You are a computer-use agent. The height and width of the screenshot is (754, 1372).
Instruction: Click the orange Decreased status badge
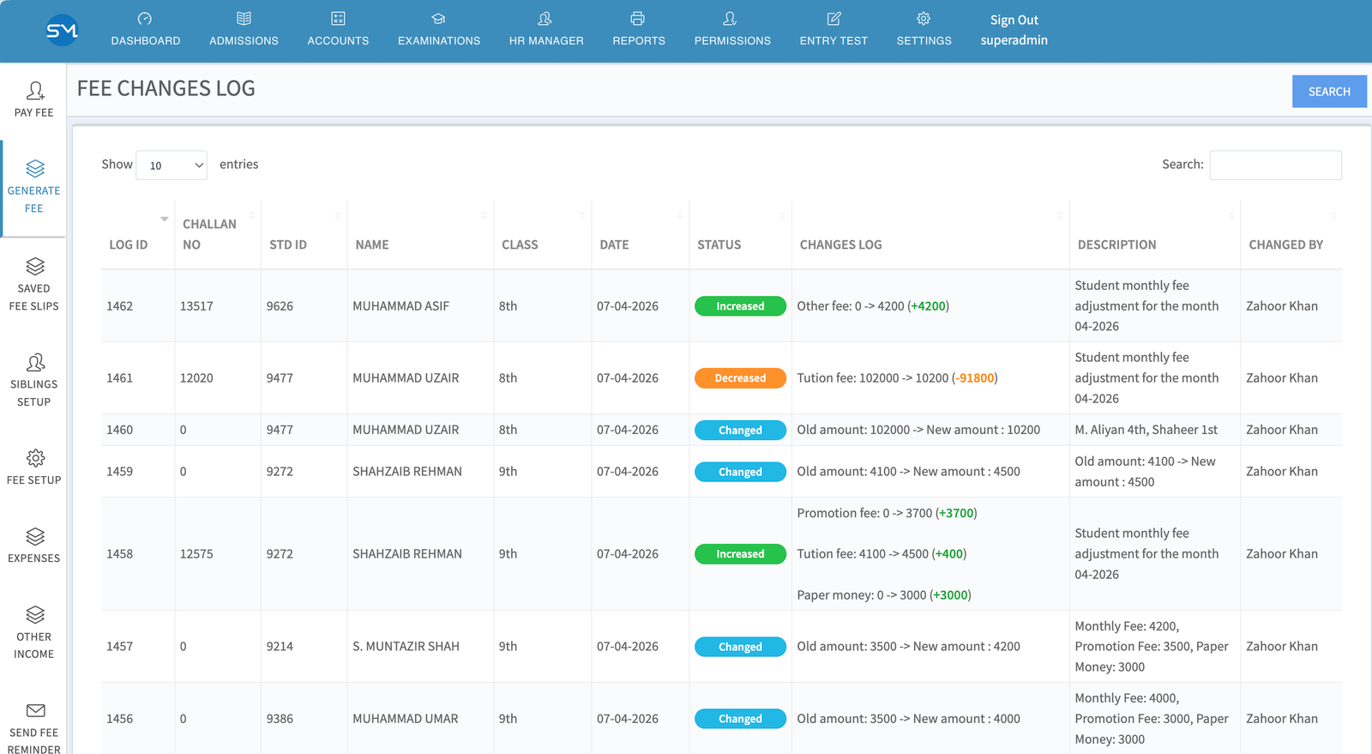pyautogui.click(x=740, y=378)
